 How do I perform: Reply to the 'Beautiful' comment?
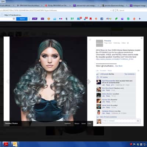click(108, 102)
